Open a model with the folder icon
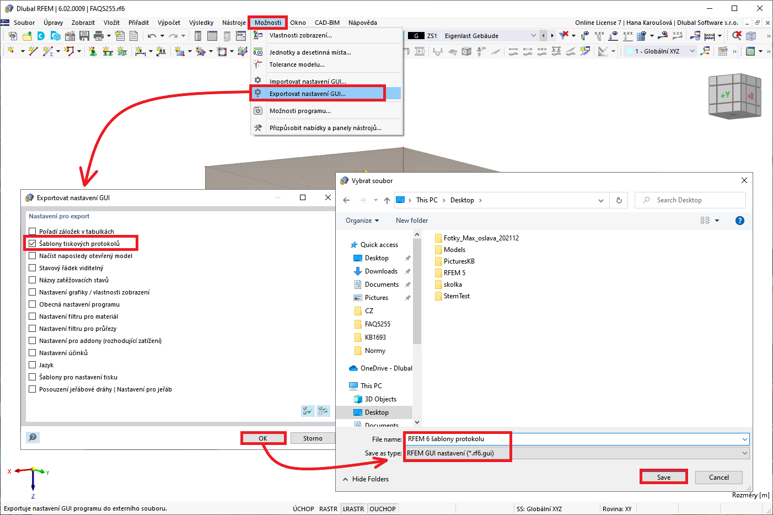The width and height of the screenshot is (773, 515). click(x=26, y=36)
